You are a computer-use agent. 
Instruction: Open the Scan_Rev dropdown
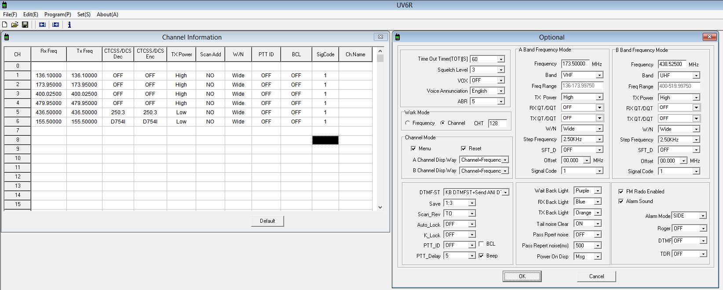point(472,214)
